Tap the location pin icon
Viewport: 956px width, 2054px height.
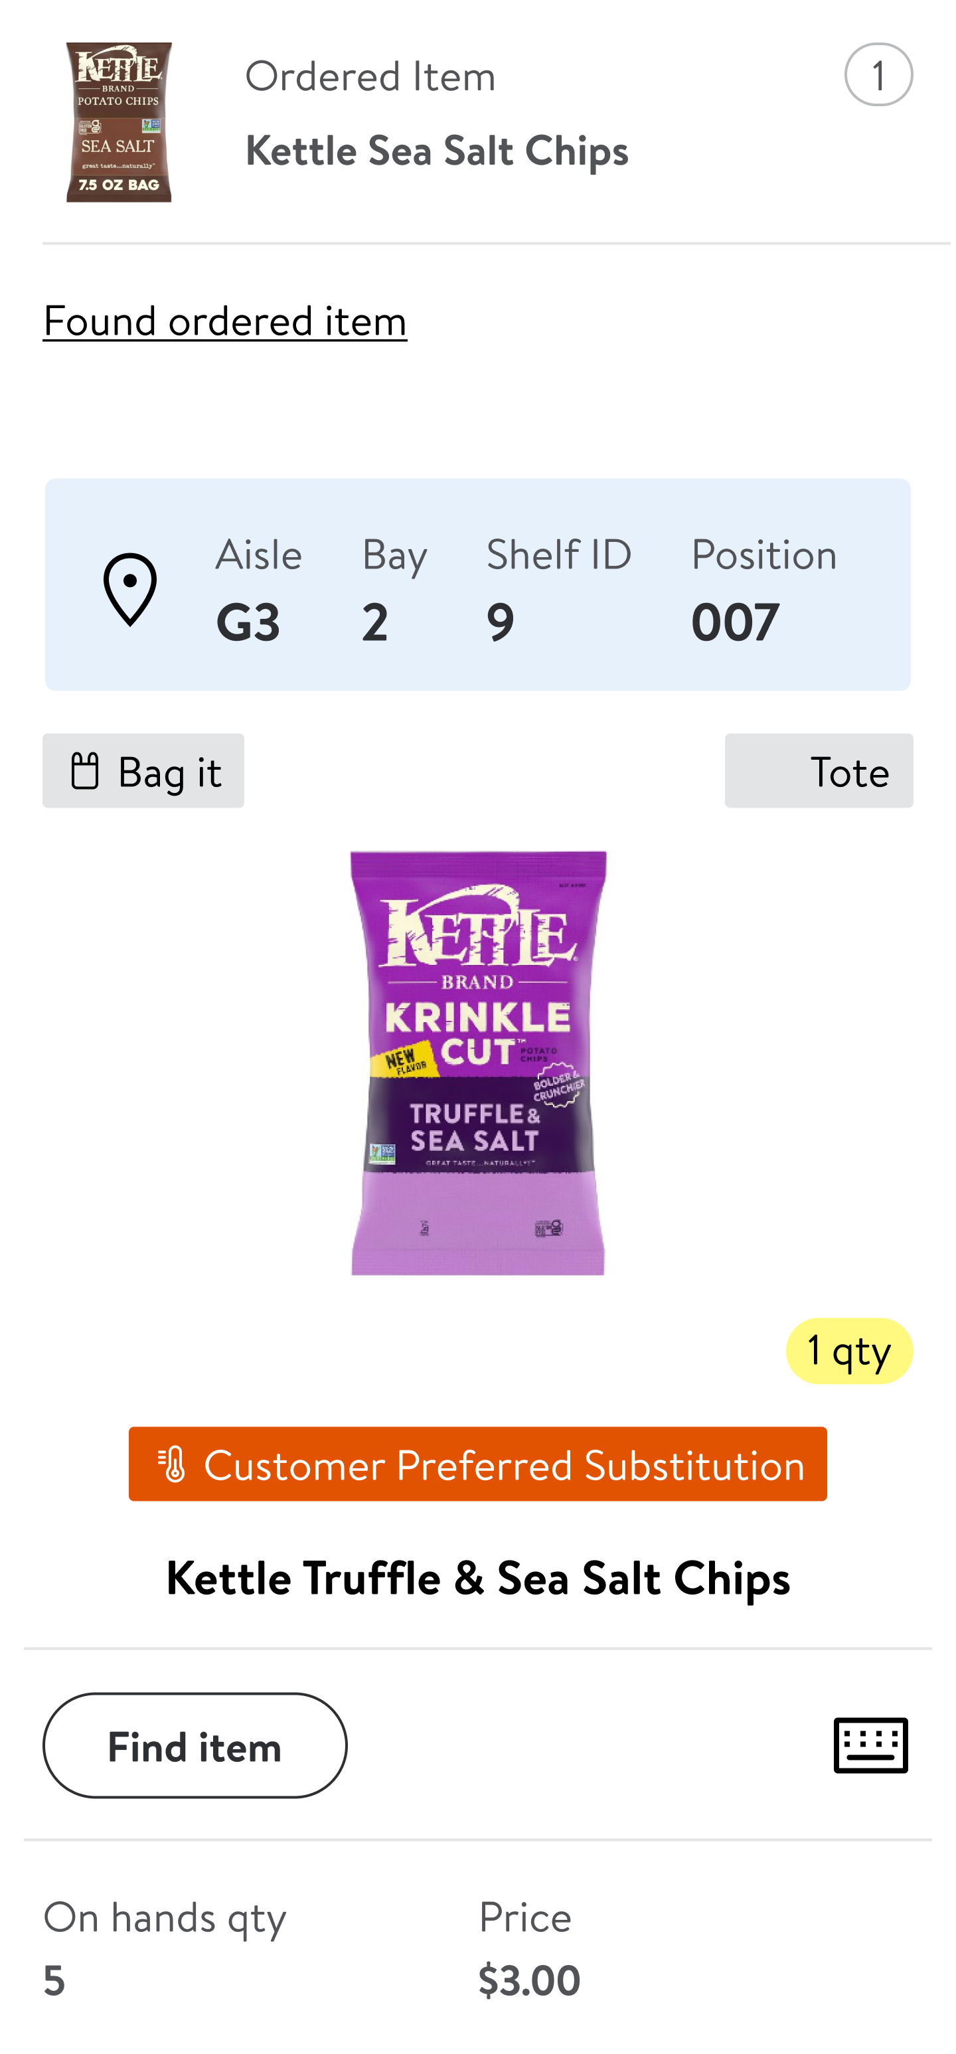click(x=130, y=589)
